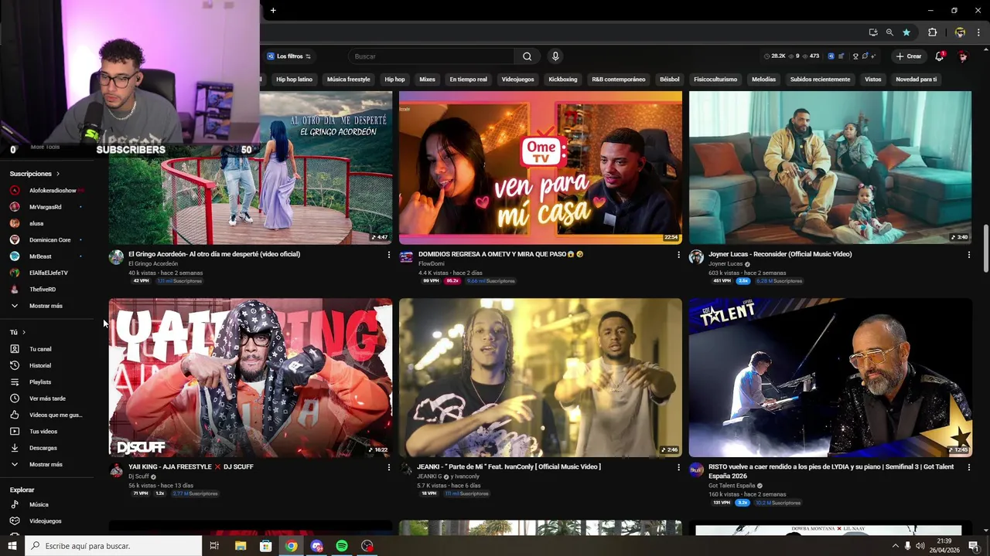Open Chrome three-dot menu
The width and height of the screenshot is (990, 556).
(978, 32)
